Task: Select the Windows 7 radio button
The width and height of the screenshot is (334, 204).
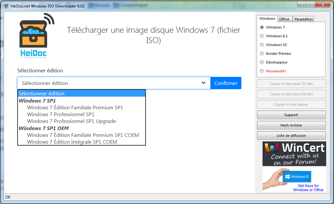Action: [x=262, y=27]
